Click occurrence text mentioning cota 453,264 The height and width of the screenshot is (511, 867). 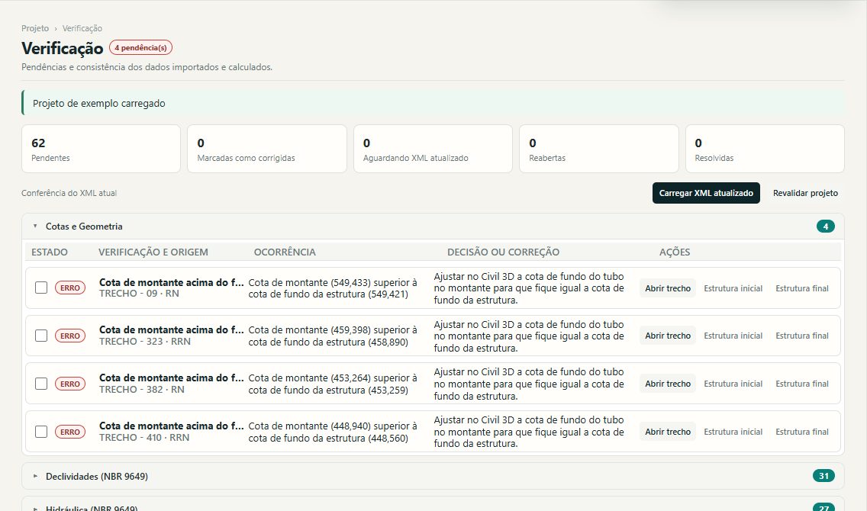(333, 384)
